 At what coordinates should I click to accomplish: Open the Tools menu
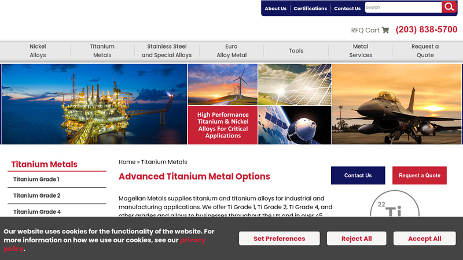coord(296,51)
